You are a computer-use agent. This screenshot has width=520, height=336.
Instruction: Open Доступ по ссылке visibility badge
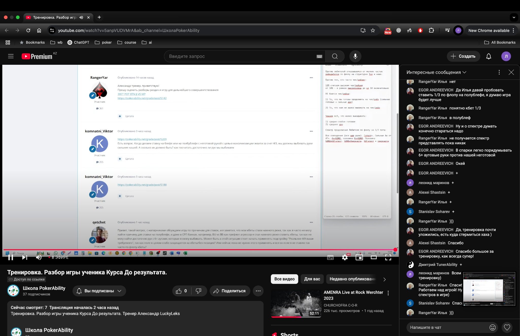27,279
